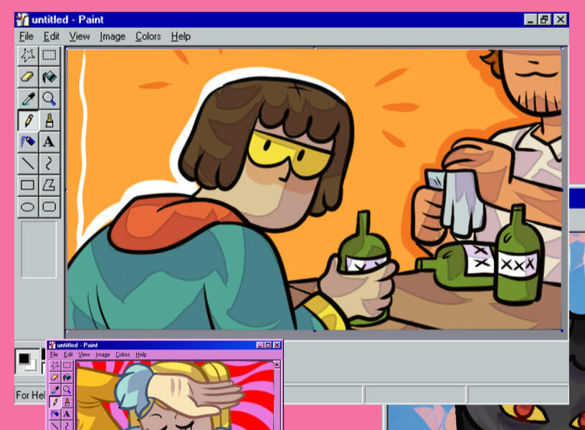Click the Magnifier tool
The image size is (585, 430).
click(x=49, y=98)
